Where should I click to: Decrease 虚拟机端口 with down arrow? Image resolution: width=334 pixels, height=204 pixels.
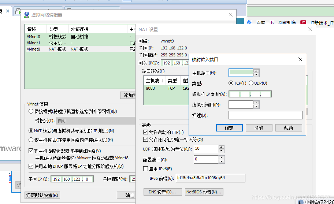click(x=256, y=107)
